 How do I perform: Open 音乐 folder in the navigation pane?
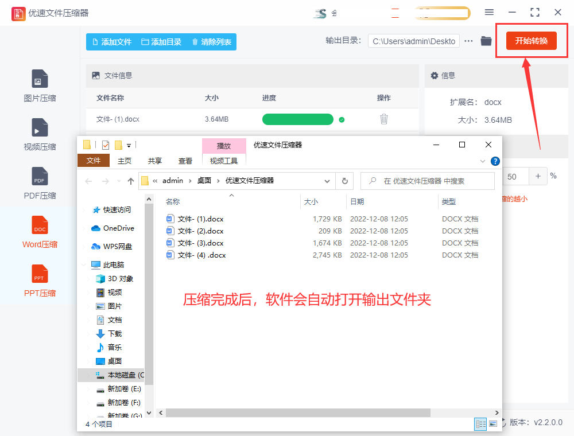click(x=109, y=348)
